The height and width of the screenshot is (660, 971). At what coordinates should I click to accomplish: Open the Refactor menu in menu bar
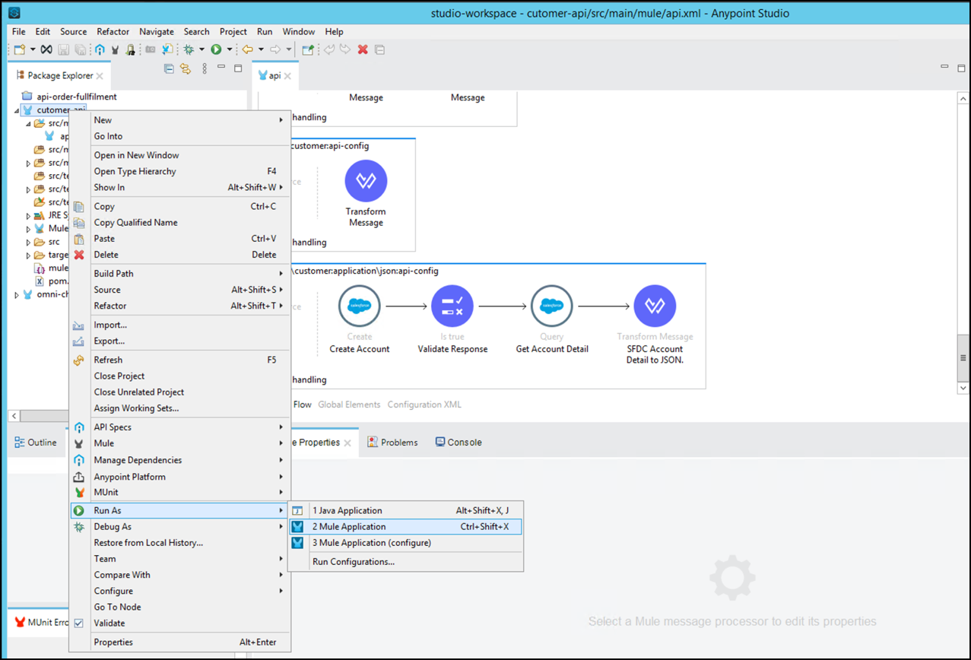click(113, 32)
